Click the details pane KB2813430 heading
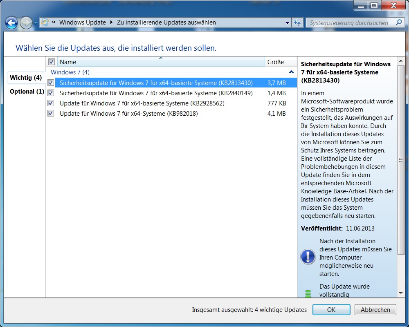 (346, 72)
